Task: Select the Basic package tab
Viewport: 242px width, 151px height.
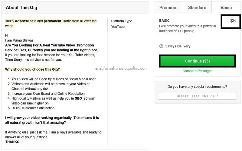Action: [226, 8]
